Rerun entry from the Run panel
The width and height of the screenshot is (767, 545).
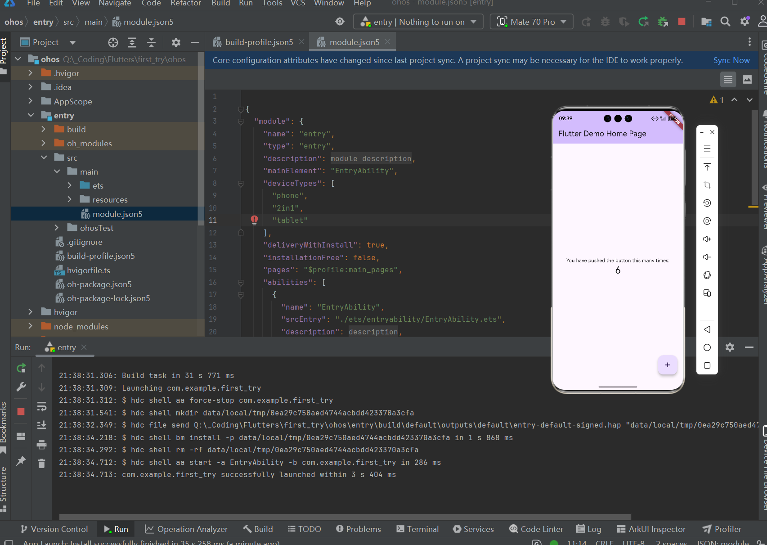pos(21,368)
